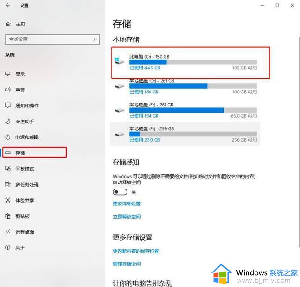Image resolution: width=300 pixels, height=287 pixels.
Task: Click the 本地磁盘 (F:) - 259 GB label
Action: pos(152,128)
